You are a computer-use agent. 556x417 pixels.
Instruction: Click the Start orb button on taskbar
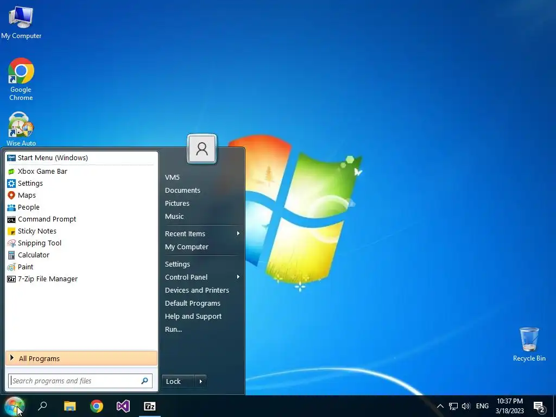[x=14, y=406]
